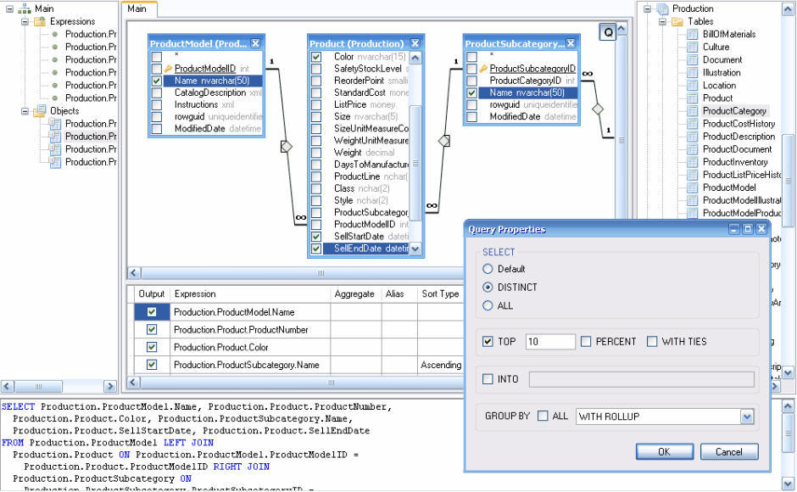Image resolution: width=797 pixels, height=492 pixels.
Task: Collapse the Main tree node
Action: tap(8, 8)
